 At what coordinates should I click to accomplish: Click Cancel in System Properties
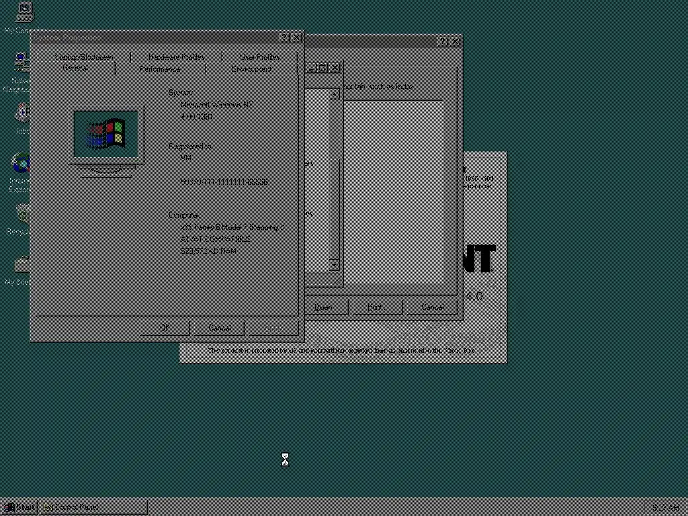(220, 328)
